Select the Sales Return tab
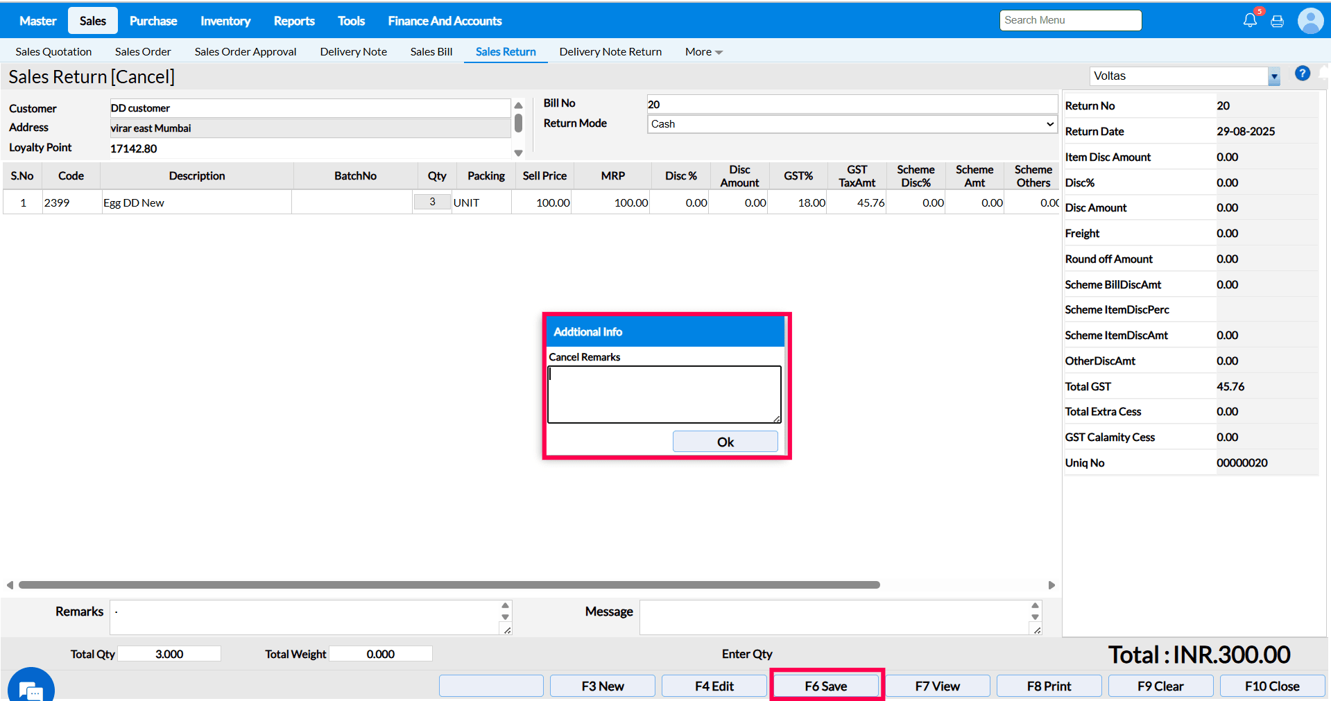 click(506, 52)
